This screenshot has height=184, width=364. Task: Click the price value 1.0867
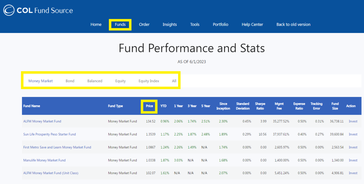(x=150, y=147)
